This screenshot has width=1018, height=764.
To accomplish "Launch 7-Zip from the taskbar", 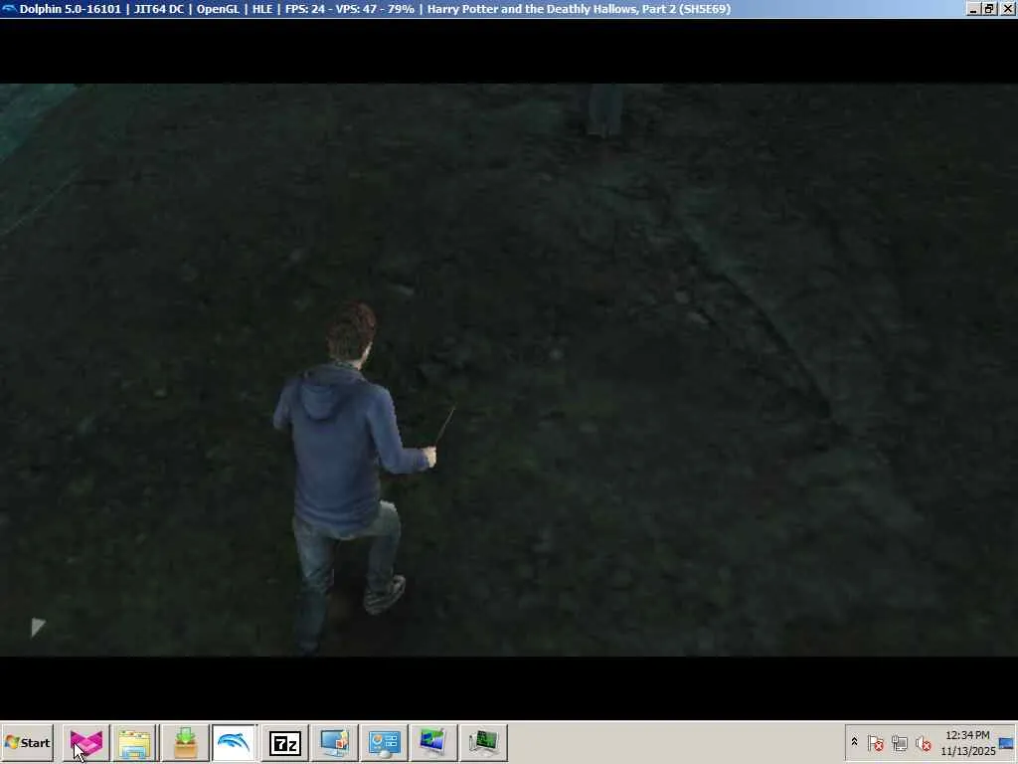I will 285,742.
